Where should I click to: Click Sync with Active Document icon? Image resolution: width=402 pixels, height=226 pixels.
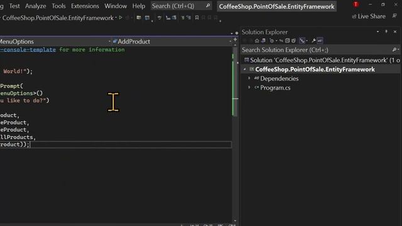pyautogui.click(x=281, y=40)
